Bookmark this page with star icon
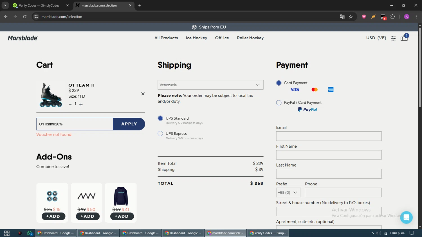 point(351,17)
